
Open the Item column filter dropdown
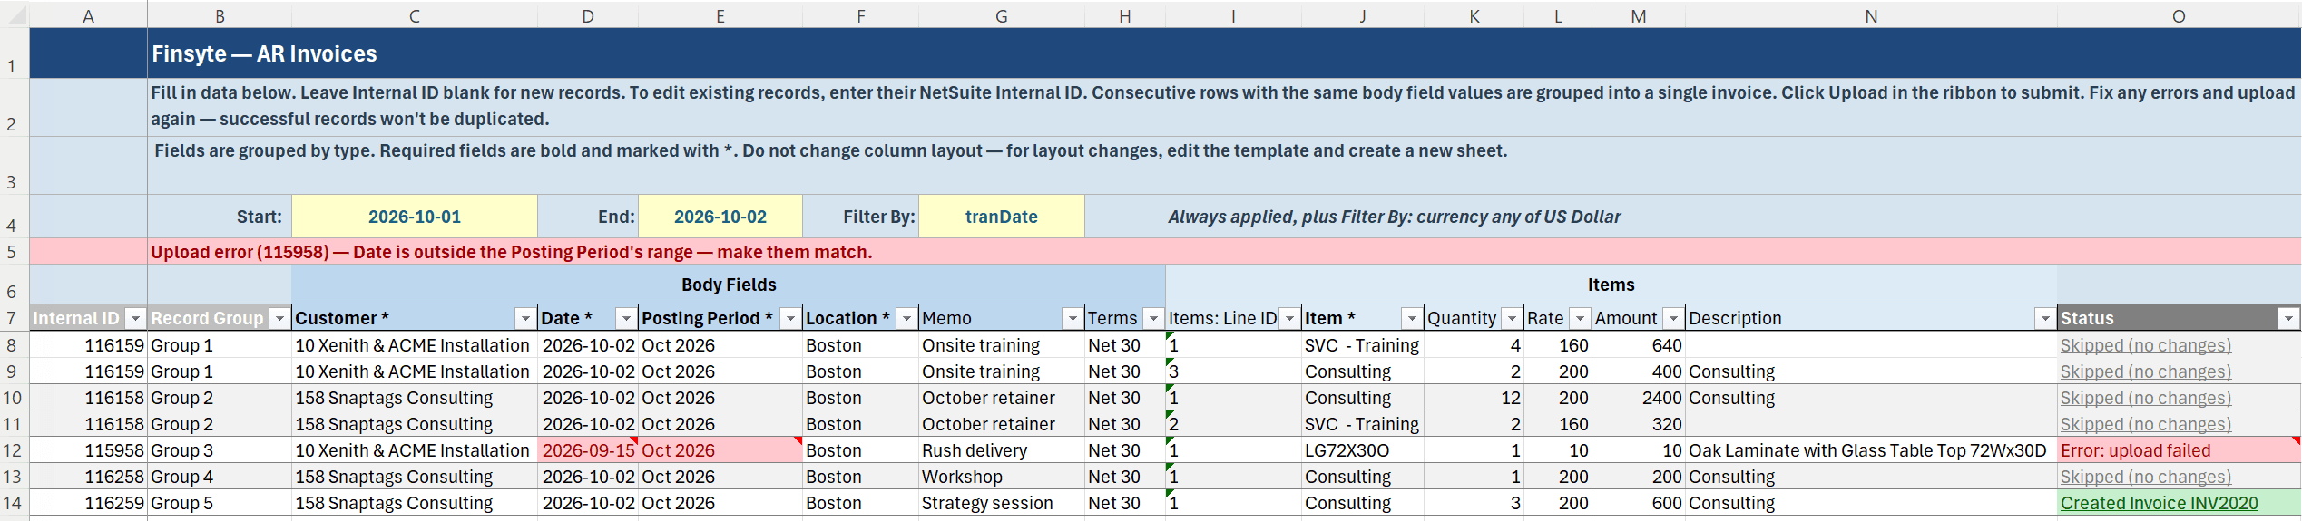pyautogui.click(x=1412, y=319)
